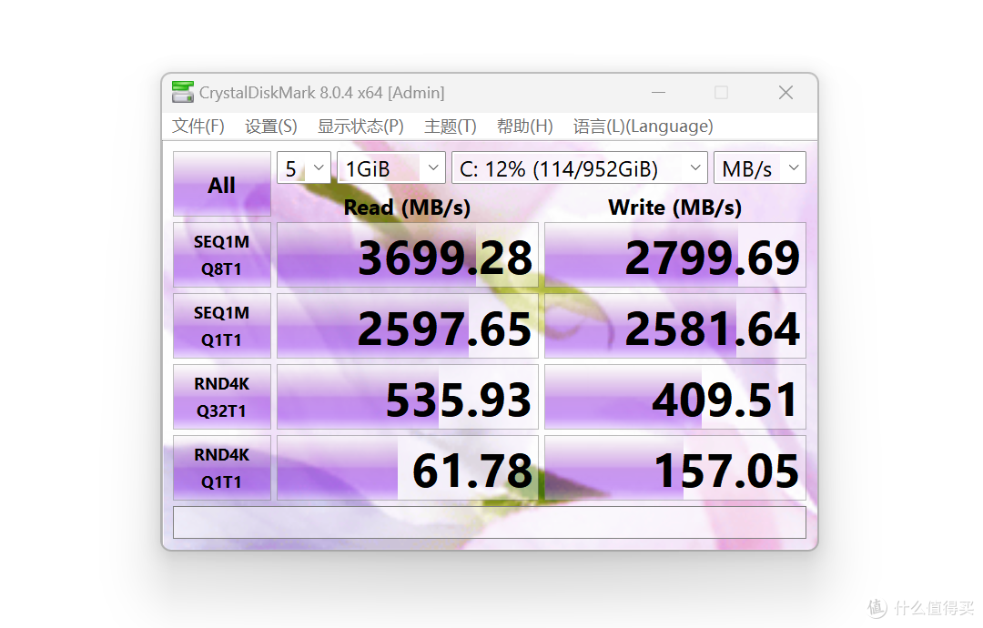983x628 pixels.
Task: Click the CrystalDiskMark app icon in title bar
Action: [x=182, y=92]
